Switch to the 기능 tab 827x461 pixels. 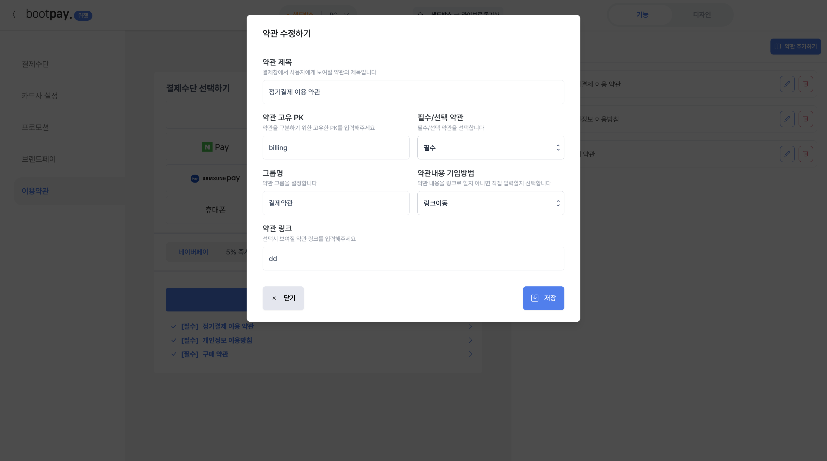click(643, 14)
